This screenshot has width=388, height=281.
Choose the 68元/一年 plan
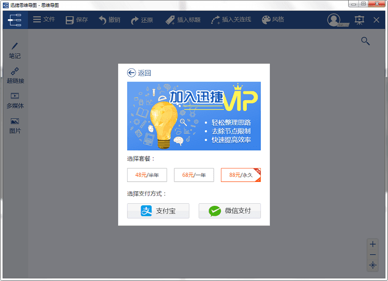coord(194,175)
